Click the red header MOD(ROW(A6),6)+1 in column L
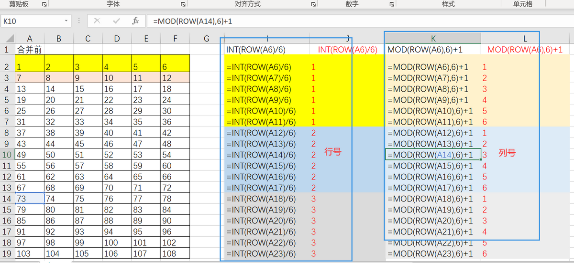This screenshot has width=574, height=263. (525, 49)
